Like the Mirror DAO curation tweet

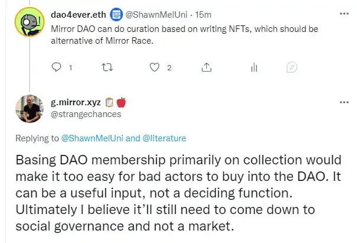tap(154, 67)
